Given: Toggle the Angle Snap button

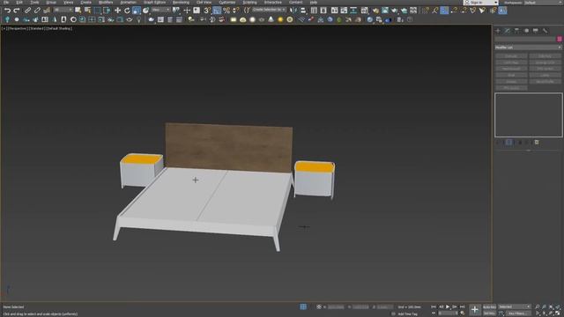Looking at the screenshot, I should tap(217, 11).
